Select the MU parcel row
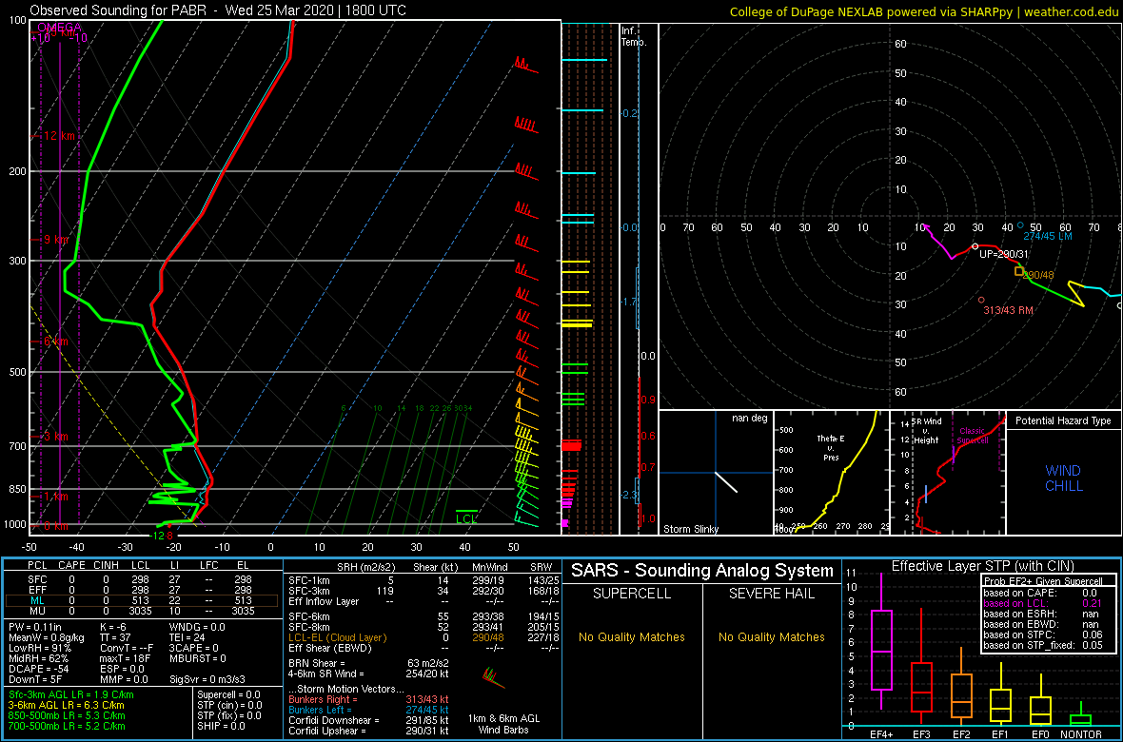 point(142,612)
